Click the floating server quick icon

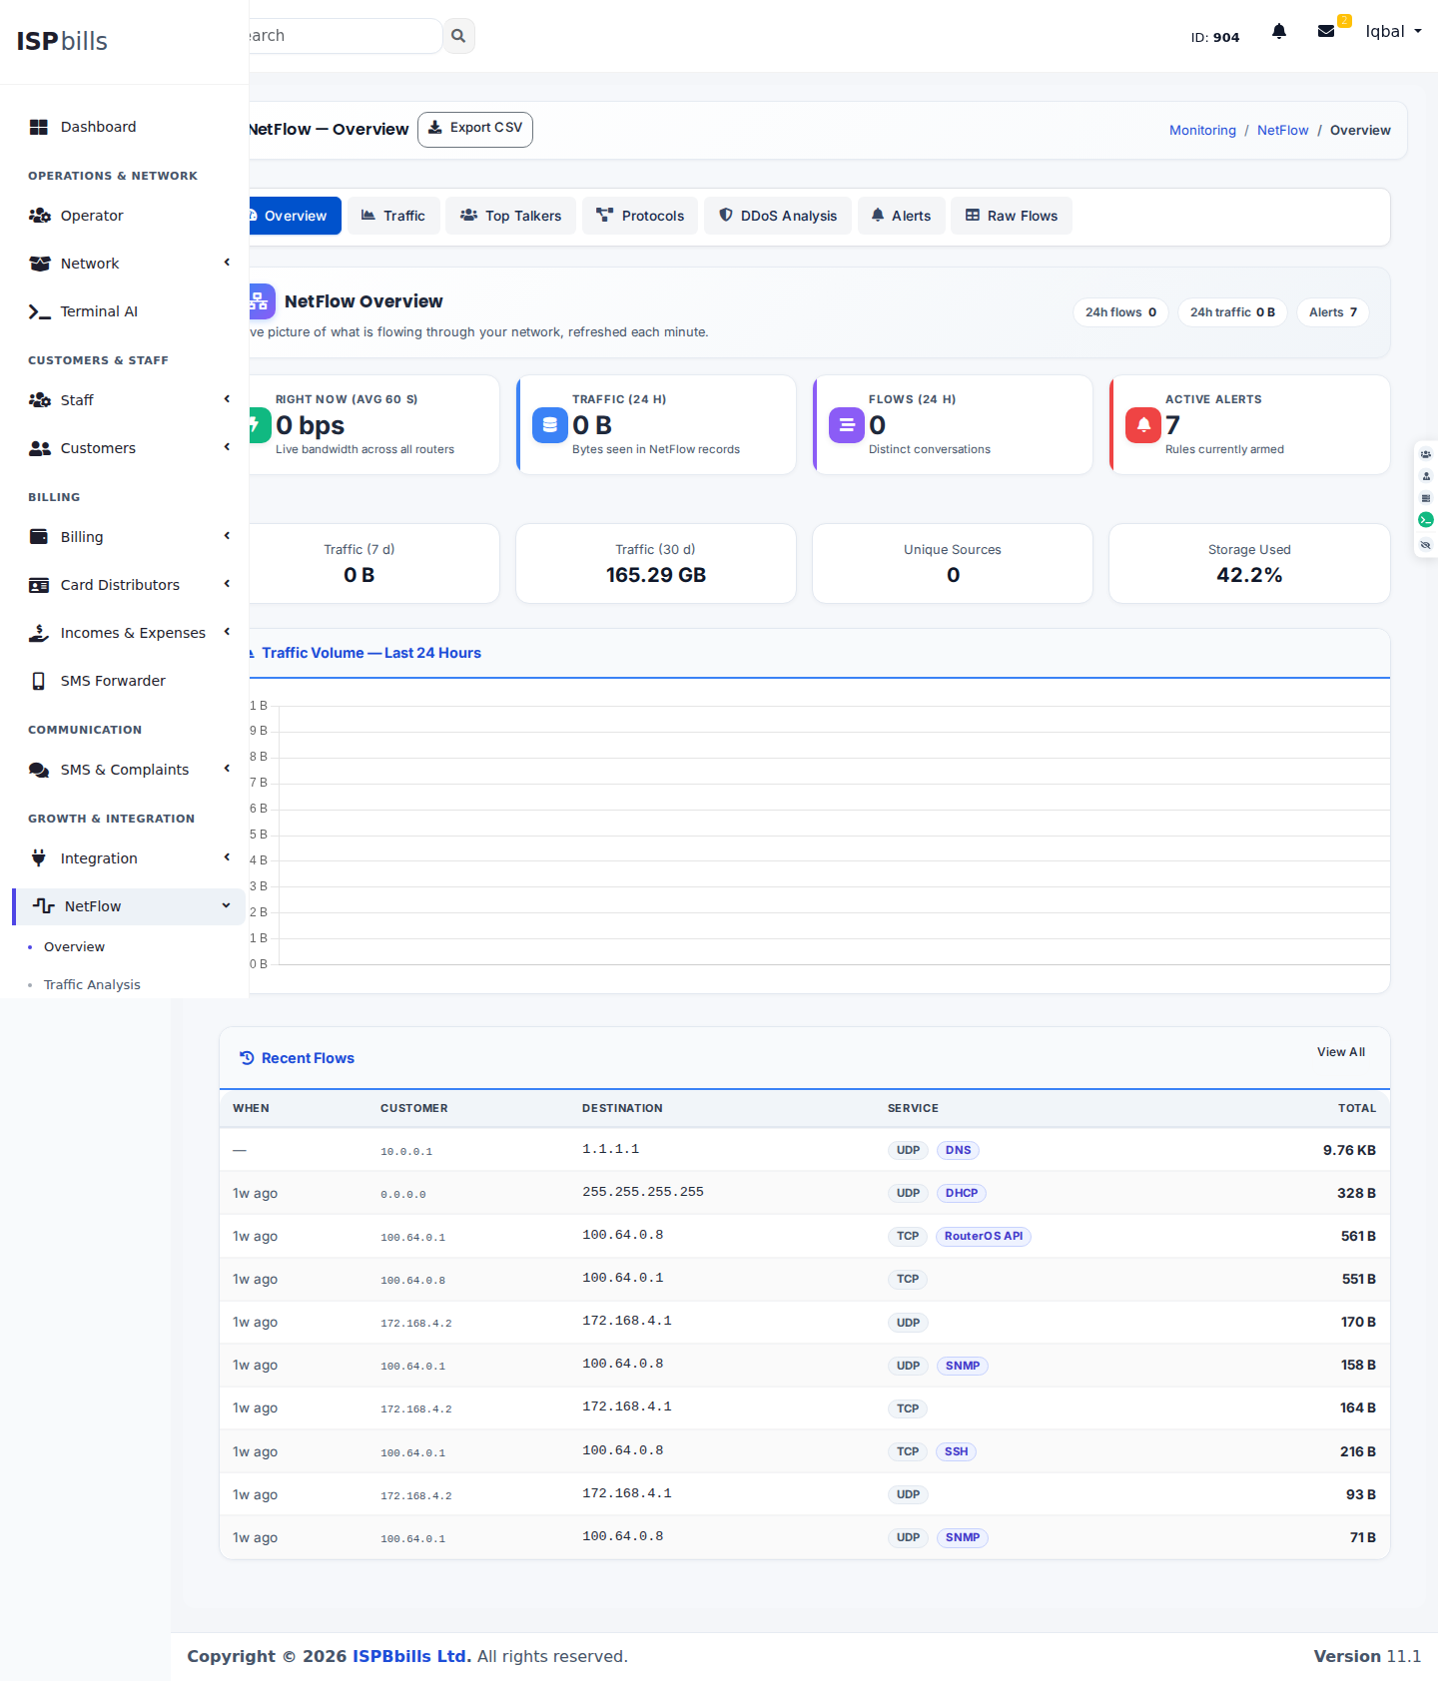click(1426, 498)
